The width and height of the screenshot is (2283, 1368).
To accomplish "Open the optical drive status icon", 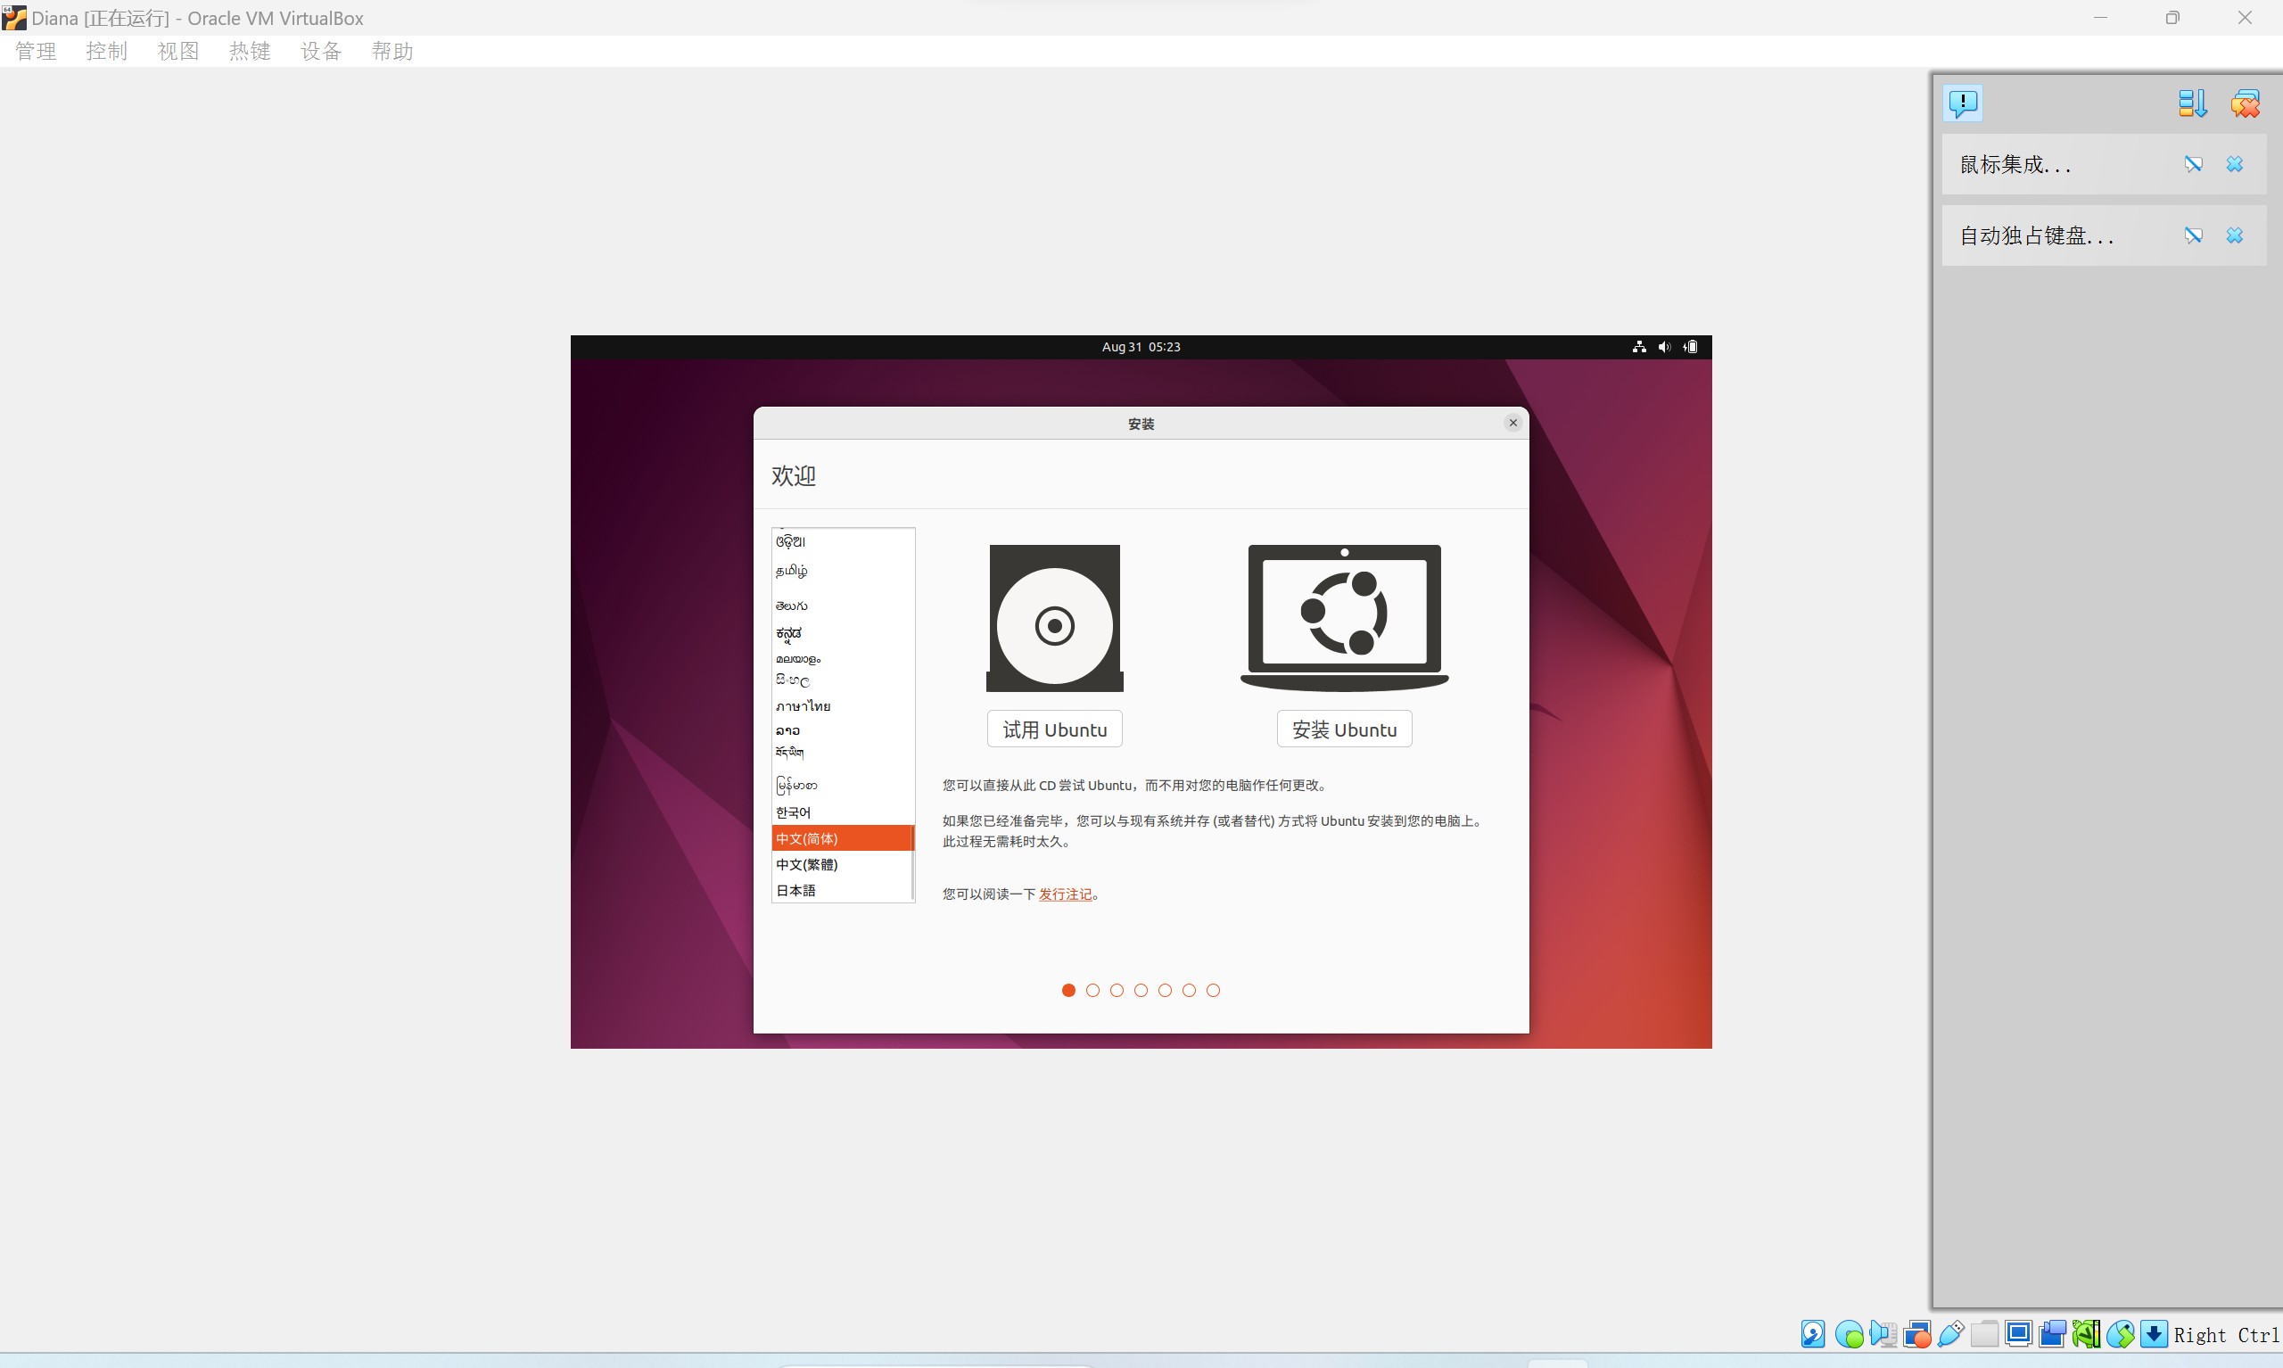I will [x=1848, y=1334].
